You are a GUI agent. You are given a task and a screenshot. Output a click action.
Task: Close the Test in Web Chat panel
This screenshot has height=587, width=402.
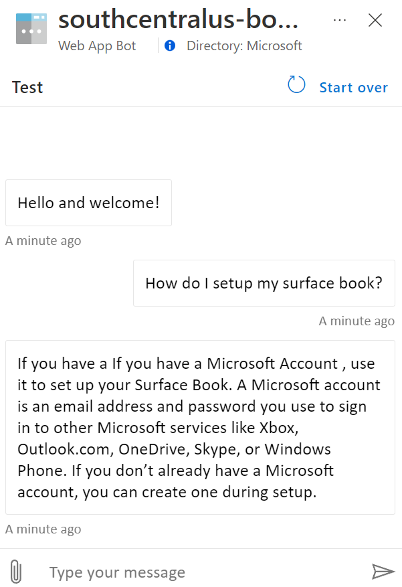click(375, 20)
